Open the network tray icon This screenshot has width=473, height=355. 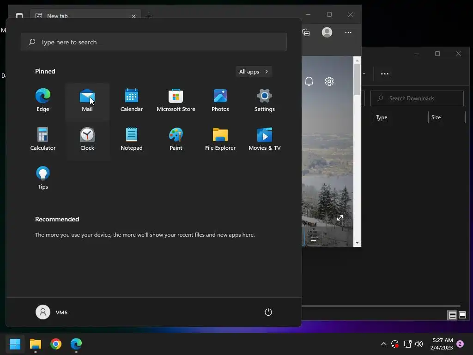click(x=407, y=344)
